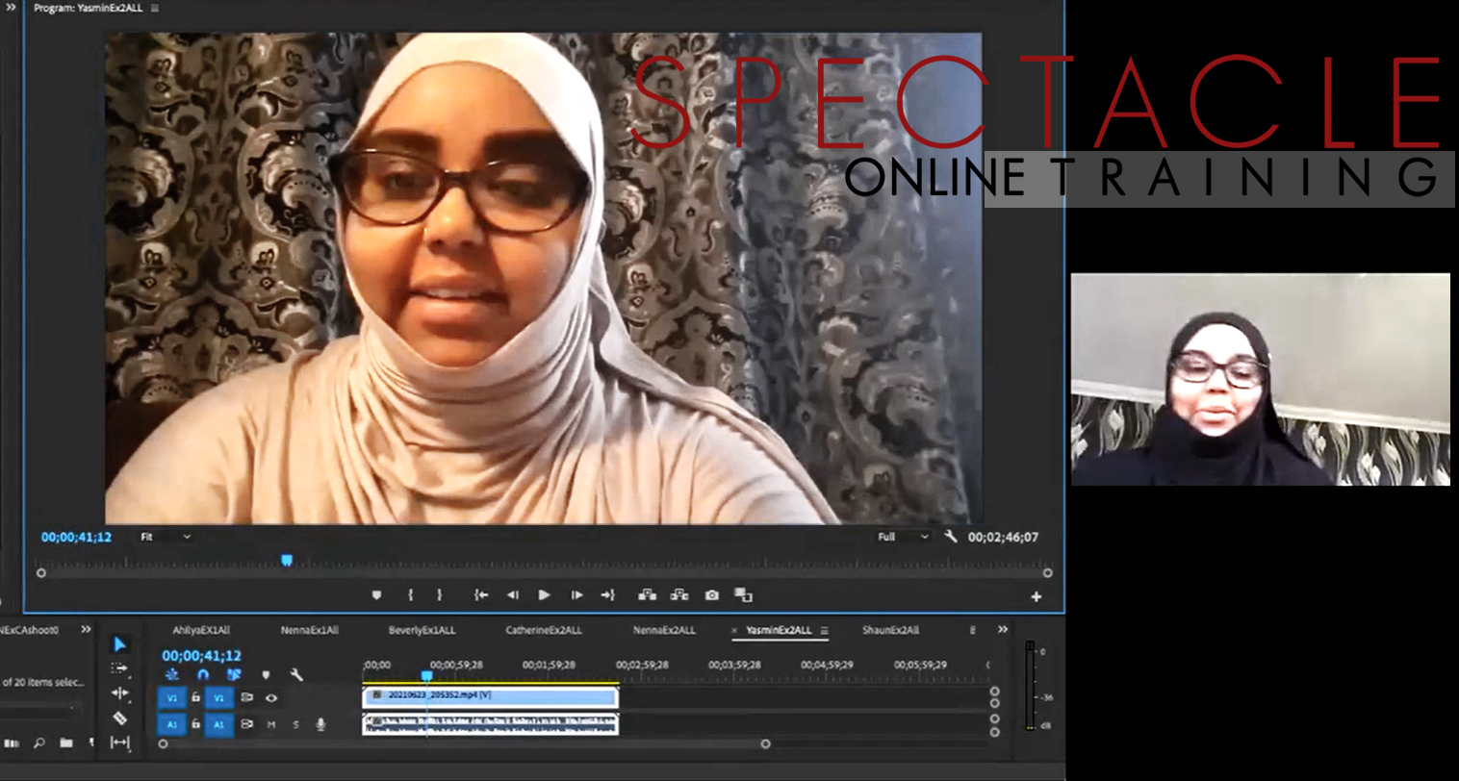This screenshot has width=1459, height=781.
Task: Expand the collapsed panels at top-left
Action: (x=11, y=8)
